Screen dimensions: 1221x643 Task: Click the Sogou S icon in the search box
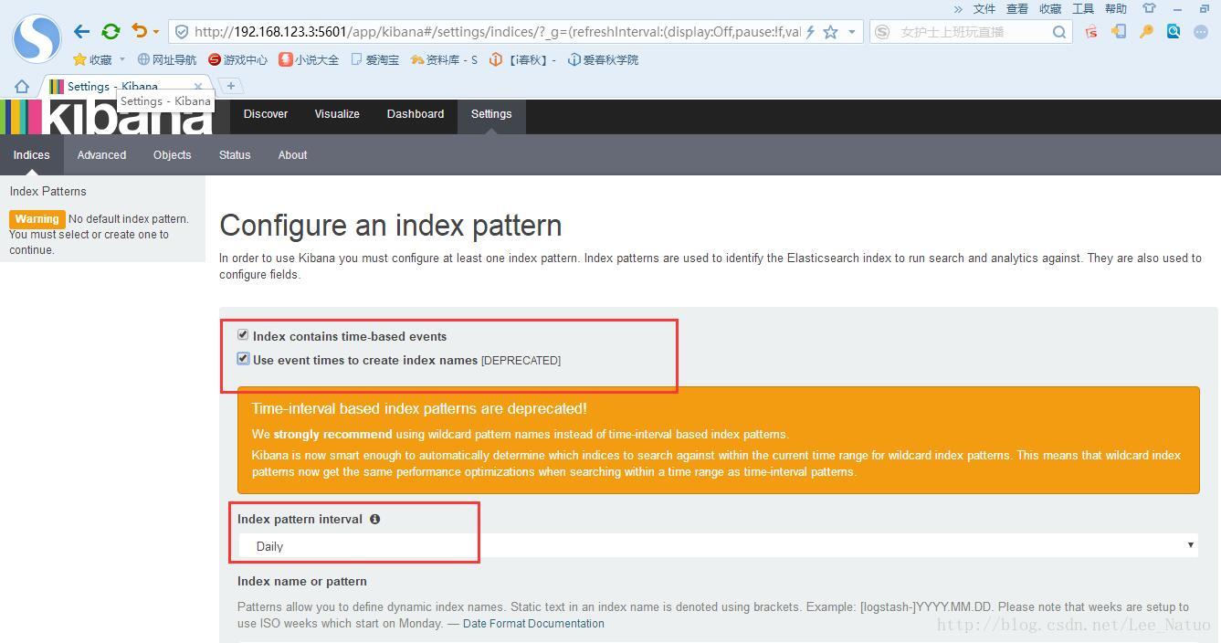tap(882, 31)
